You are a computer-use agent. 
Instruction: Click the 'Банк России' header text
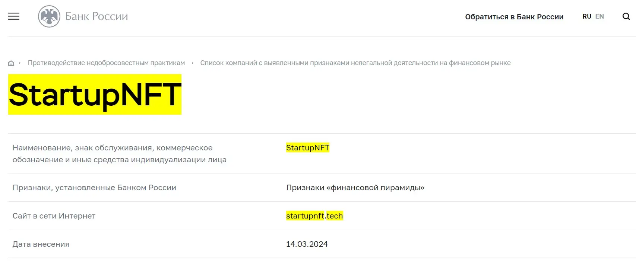point(96,16)
